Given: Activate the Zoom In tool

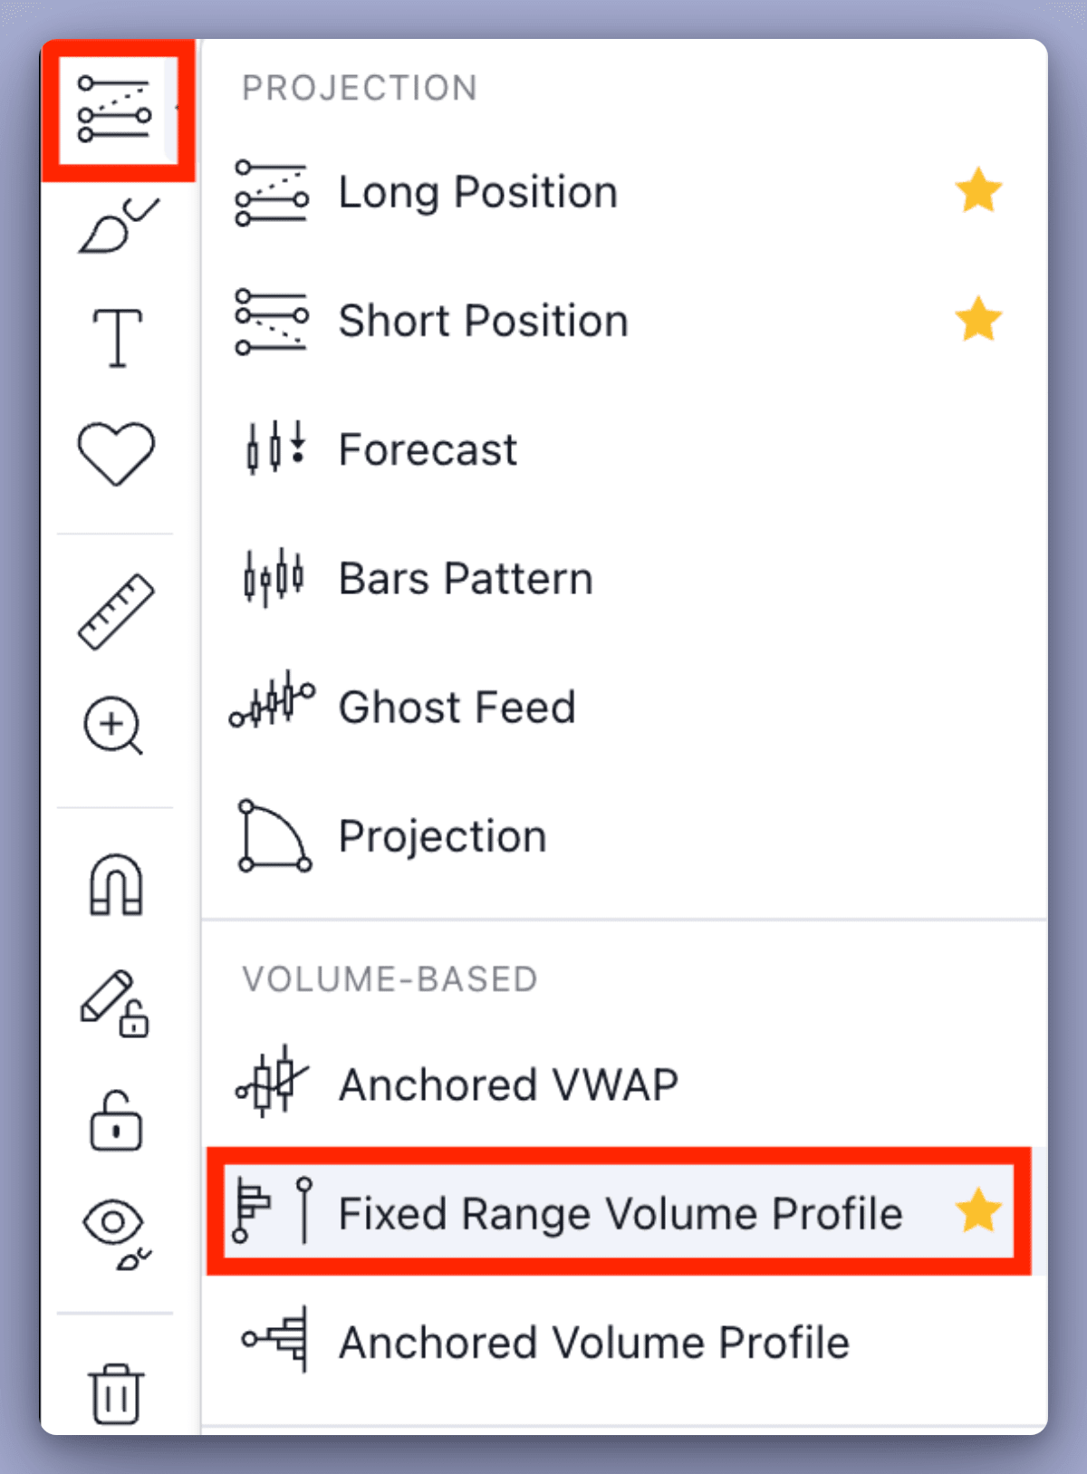Looking at the screenshot, I should click(x=114, y=726).
